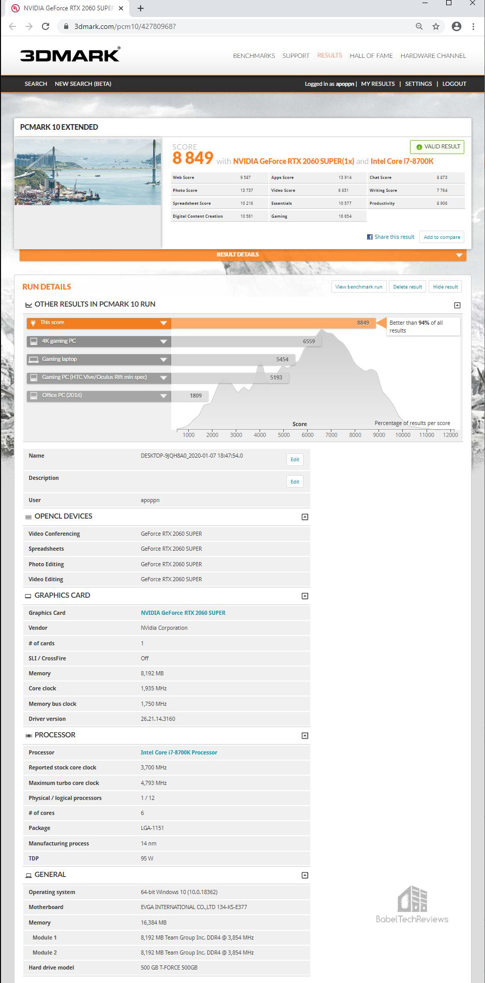Click the NVIDIA GeForce RTX 2060 SUPER(1x) score link
This screenshot has width=485, height=983.
point(294,161)
